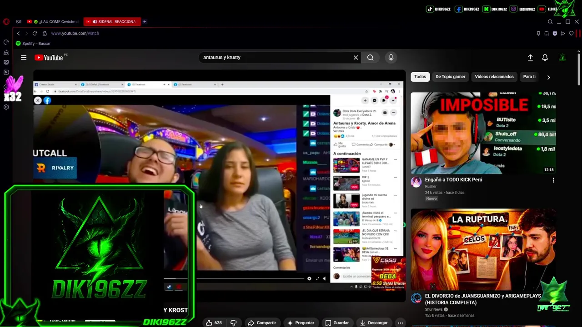This screenshot has width=582, height=327.
Task: Click the main video player
Action: coord(219,185)
